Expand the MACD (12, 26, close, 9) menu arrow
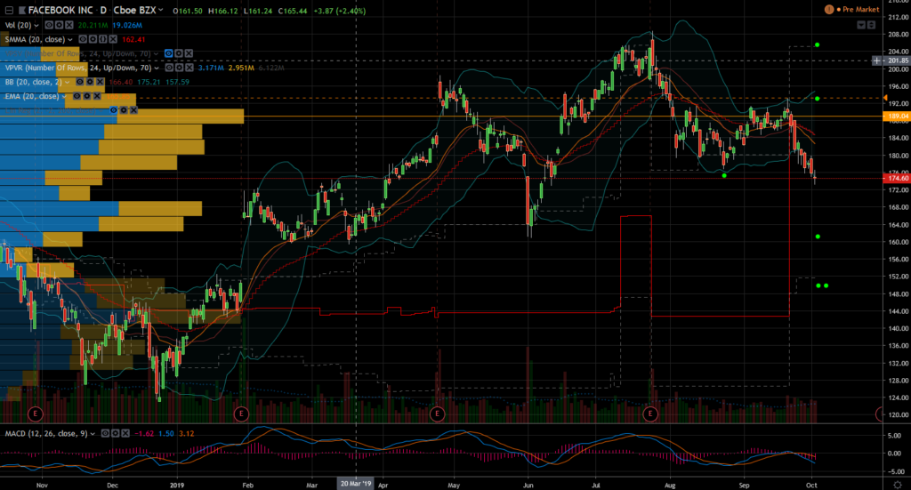This screenshot has height=490, width=911. click(92, 434)
